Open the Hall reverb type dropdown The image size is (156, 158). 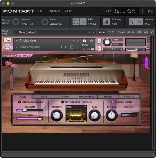[x=76, y=107]
